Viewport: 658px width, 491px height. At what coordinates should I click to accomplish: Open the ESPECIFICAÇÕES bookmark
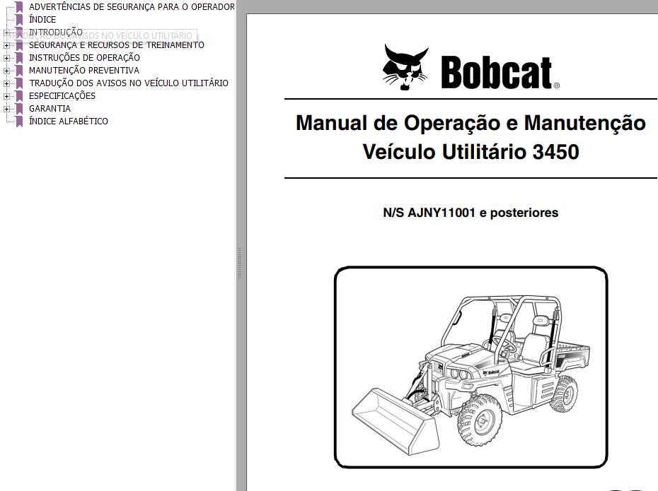[62, 96]
